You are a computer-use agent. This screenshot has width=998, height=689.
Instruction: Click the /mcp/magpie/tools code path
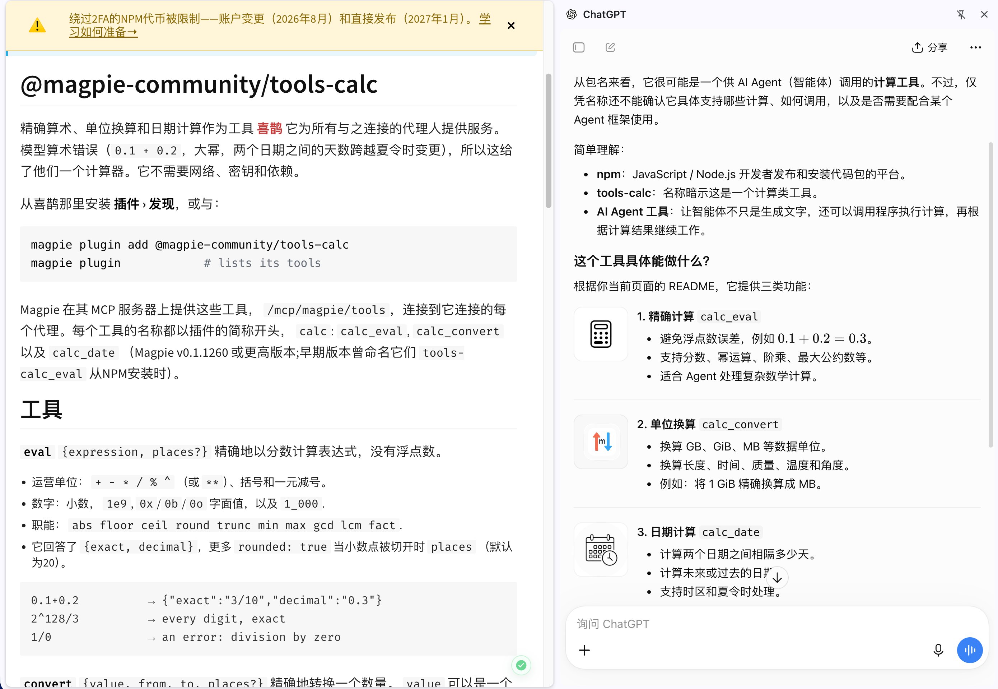[326, 310]
